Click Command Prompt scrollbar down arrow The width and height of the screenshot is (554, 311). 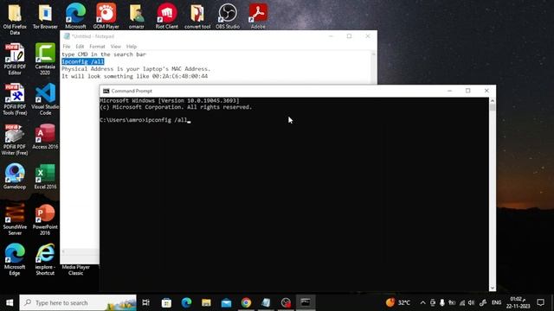[493, 288]
